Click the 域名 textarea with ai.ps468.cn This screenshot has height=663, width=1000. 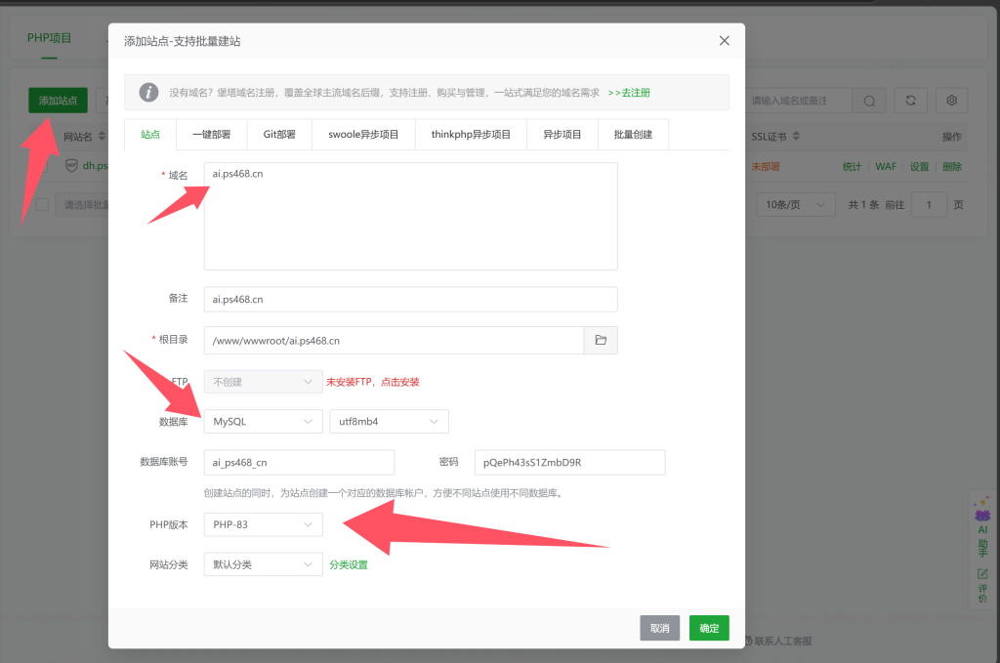[x=411, y=216]
